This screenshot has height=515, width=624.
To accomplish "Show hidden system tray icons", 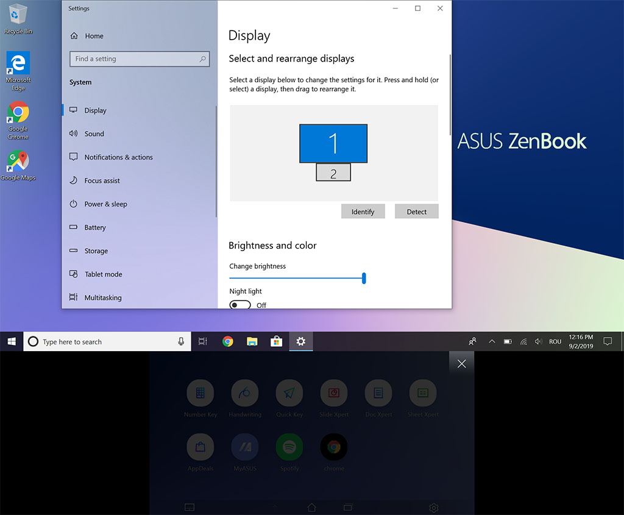I will [492, 341].
